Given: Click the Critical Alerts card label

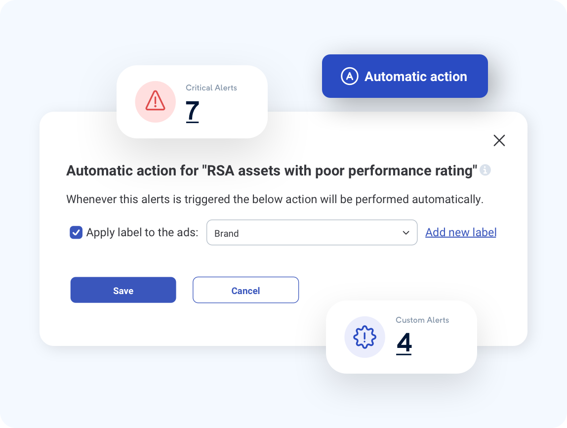Looking at the screenshot, I should [x=211, y=87].
